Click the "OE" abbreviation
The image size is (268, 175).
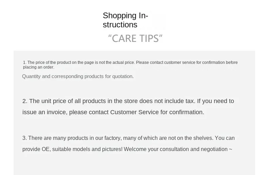[45, 149]
